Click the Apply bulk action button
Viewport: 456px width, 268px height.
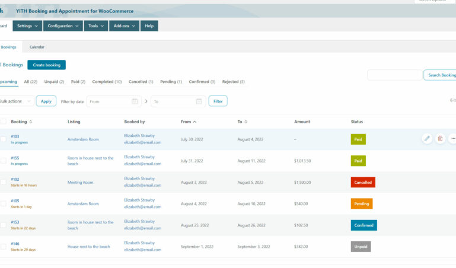point(46,101)
